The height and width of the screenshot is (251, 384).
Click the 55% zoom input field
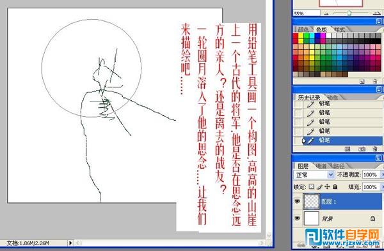point(307,13)
